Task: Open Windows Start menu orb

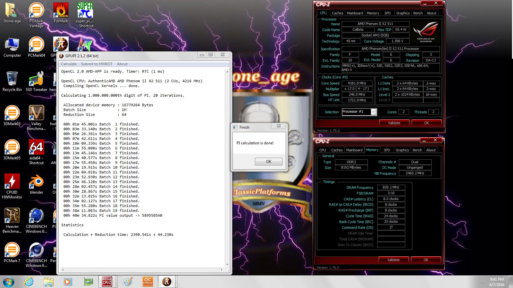Action: [x=9, y=282]
